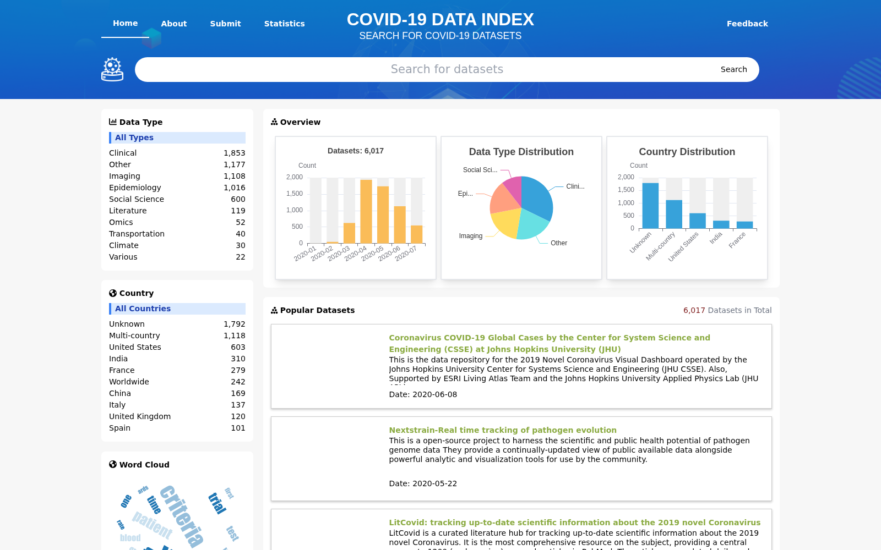
Task: Filter by India in country list
Action: click(x=177, y=359)
